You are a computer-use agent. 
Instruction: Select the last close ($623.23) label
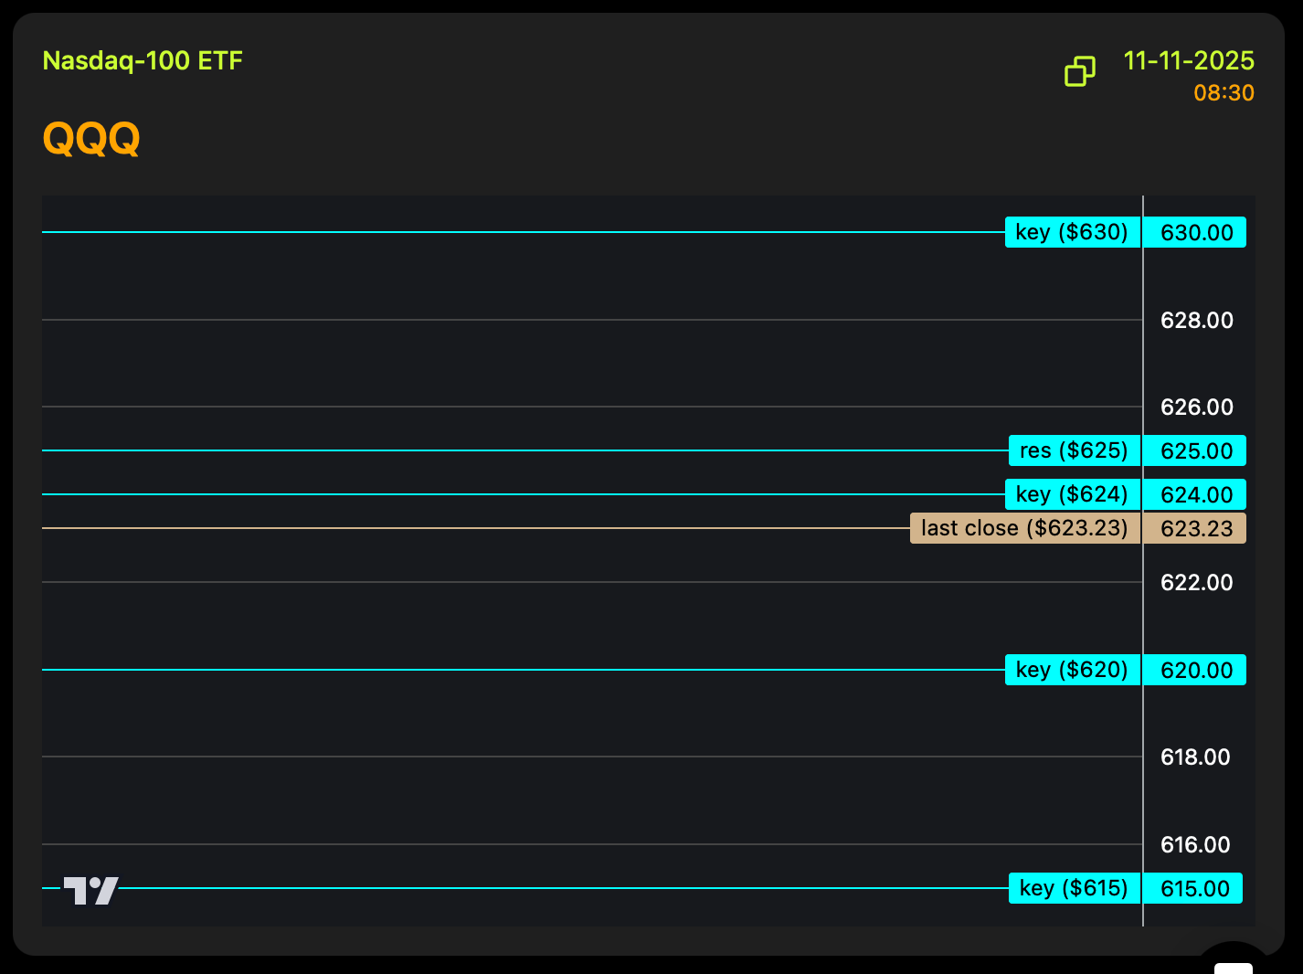tap(1024, 528)
